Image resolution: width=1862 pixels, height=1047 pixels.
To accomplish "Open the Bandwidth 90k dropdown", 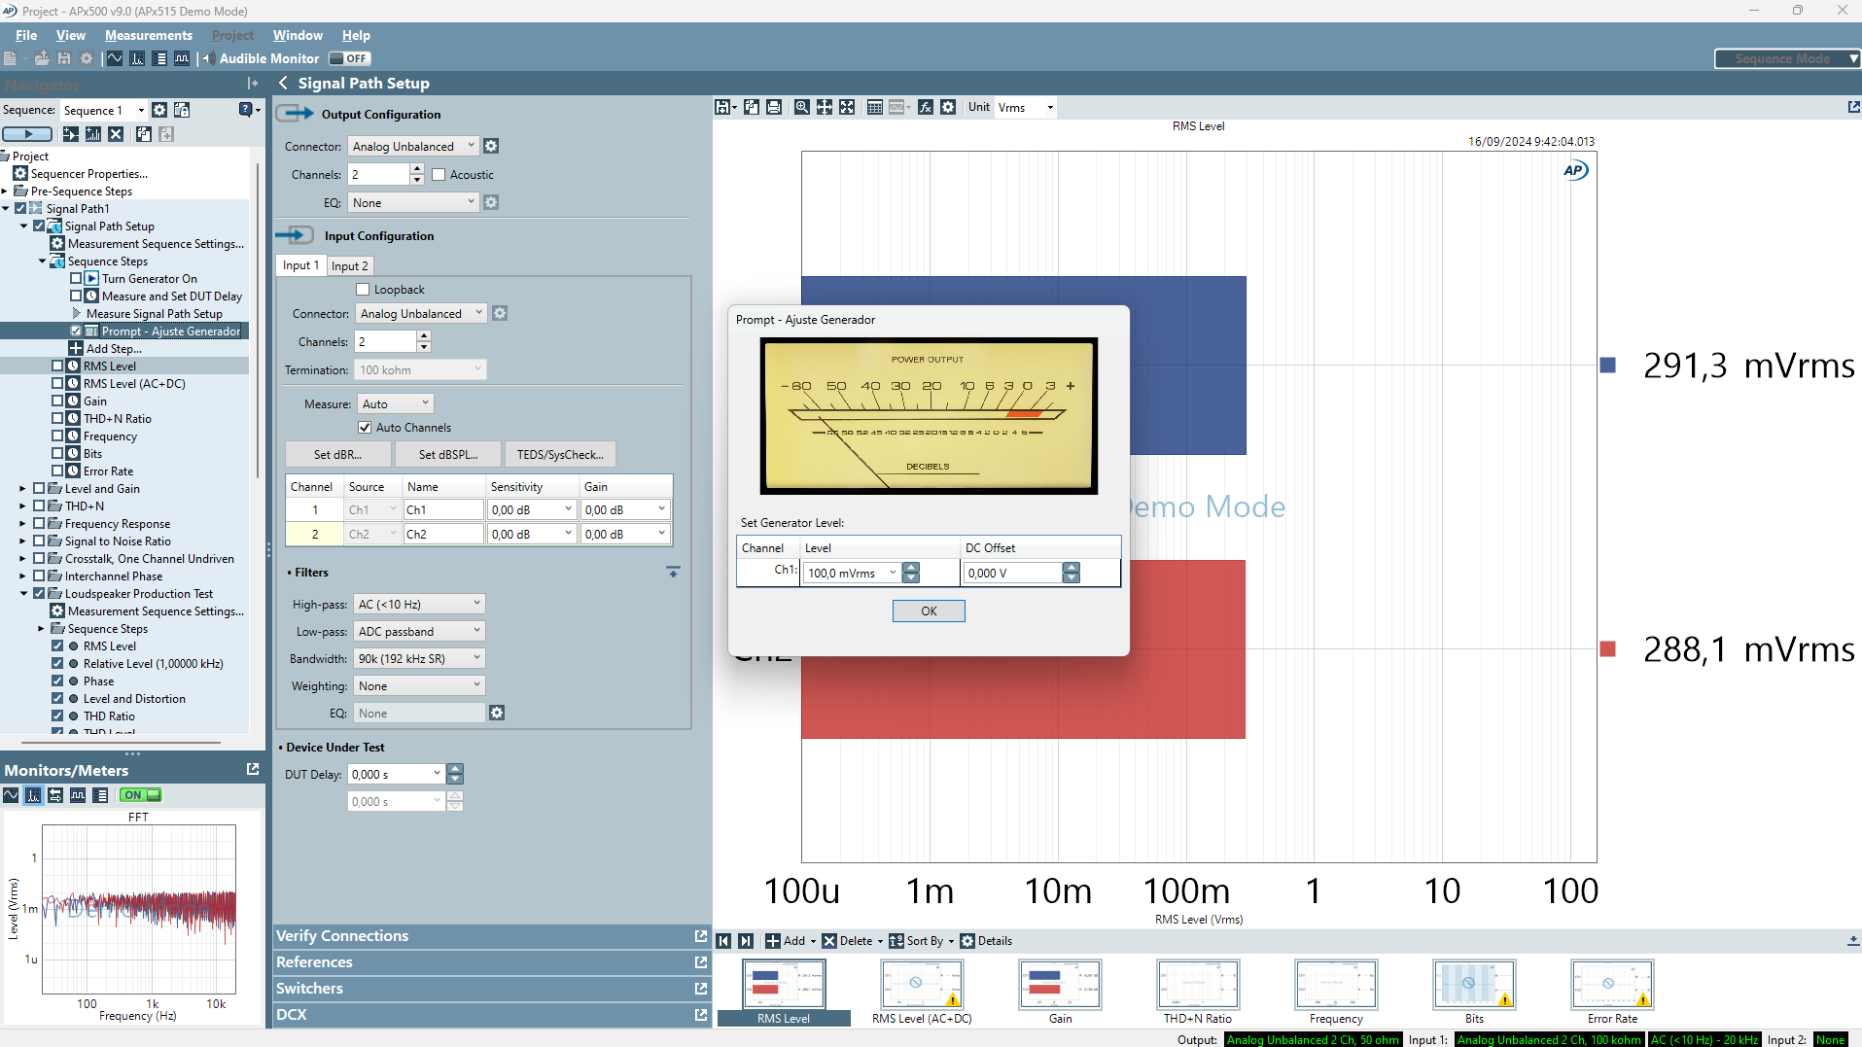I will coord(419,658).
